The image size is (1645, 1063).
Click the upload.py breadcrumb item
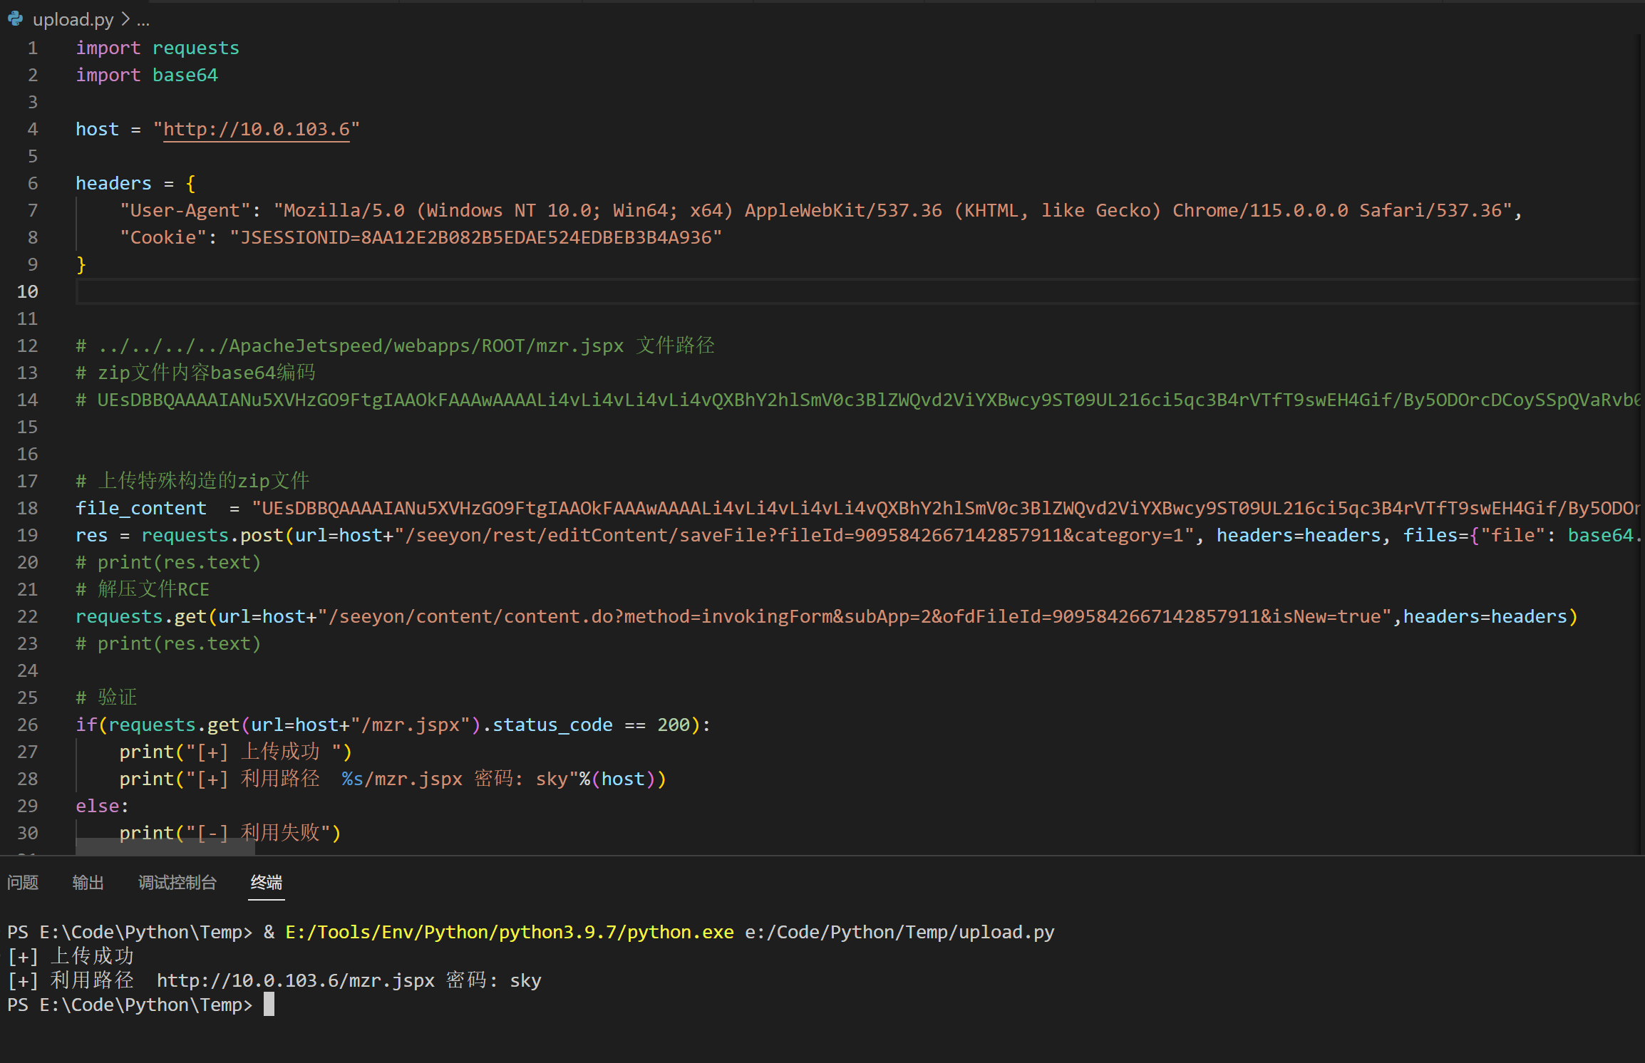(x=73, y=19)
